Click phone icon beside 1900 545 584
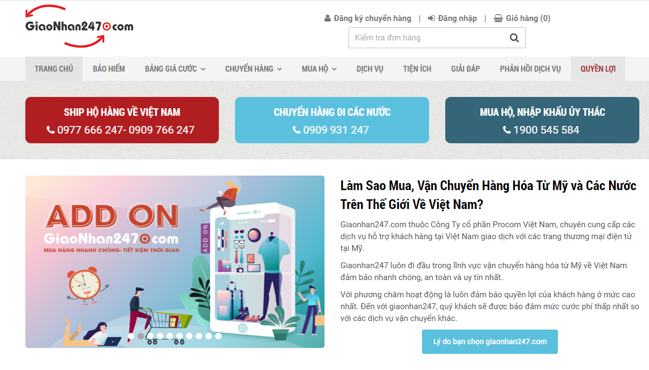Image resolution: width=649 pixels, height=370 pixels. [507, 130]
